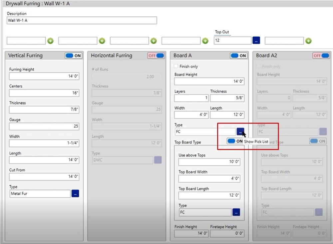Enable the Horizontal Furring toggle

point(156,56)
